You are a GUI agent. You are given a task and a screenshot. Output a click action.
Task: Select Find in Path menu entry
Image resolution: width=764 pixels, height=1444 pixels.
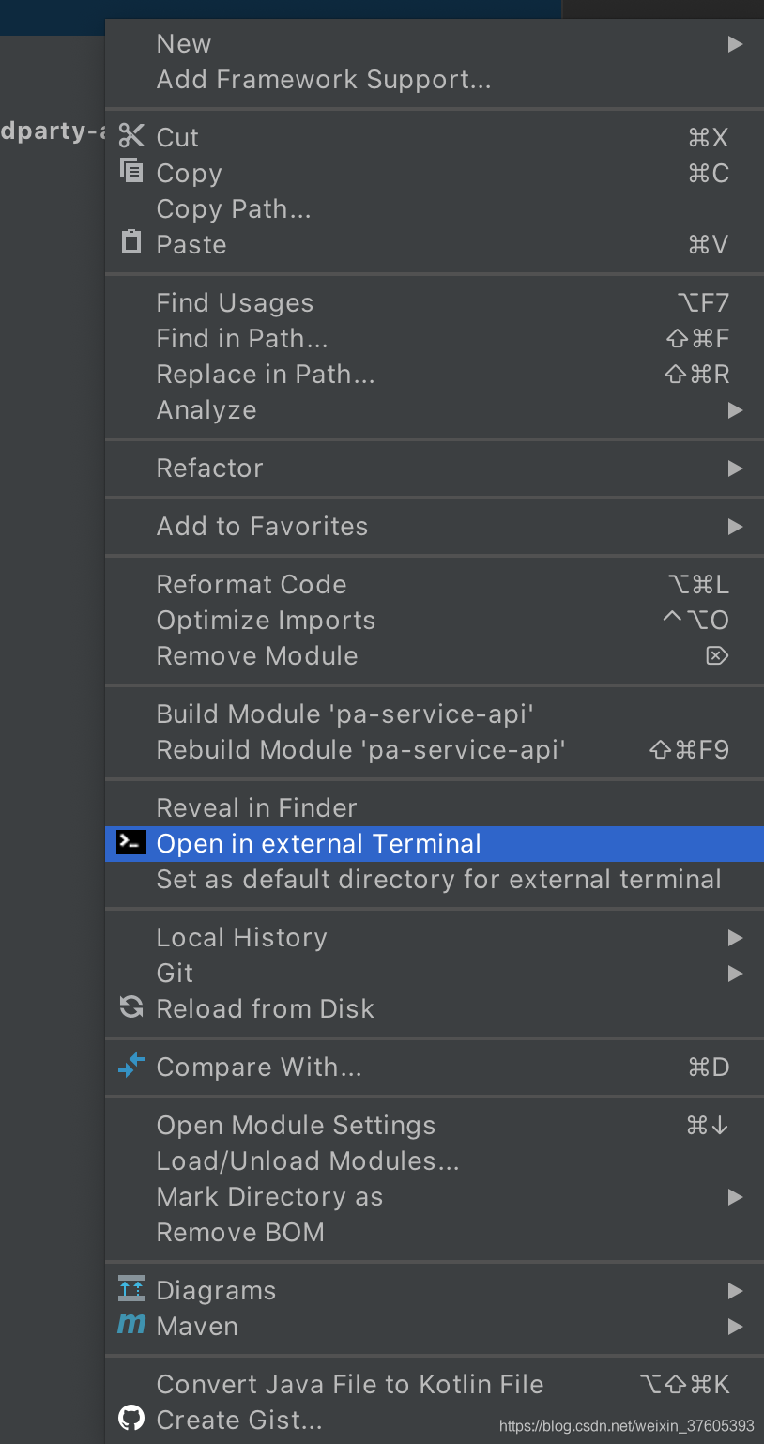click(242, 339)
